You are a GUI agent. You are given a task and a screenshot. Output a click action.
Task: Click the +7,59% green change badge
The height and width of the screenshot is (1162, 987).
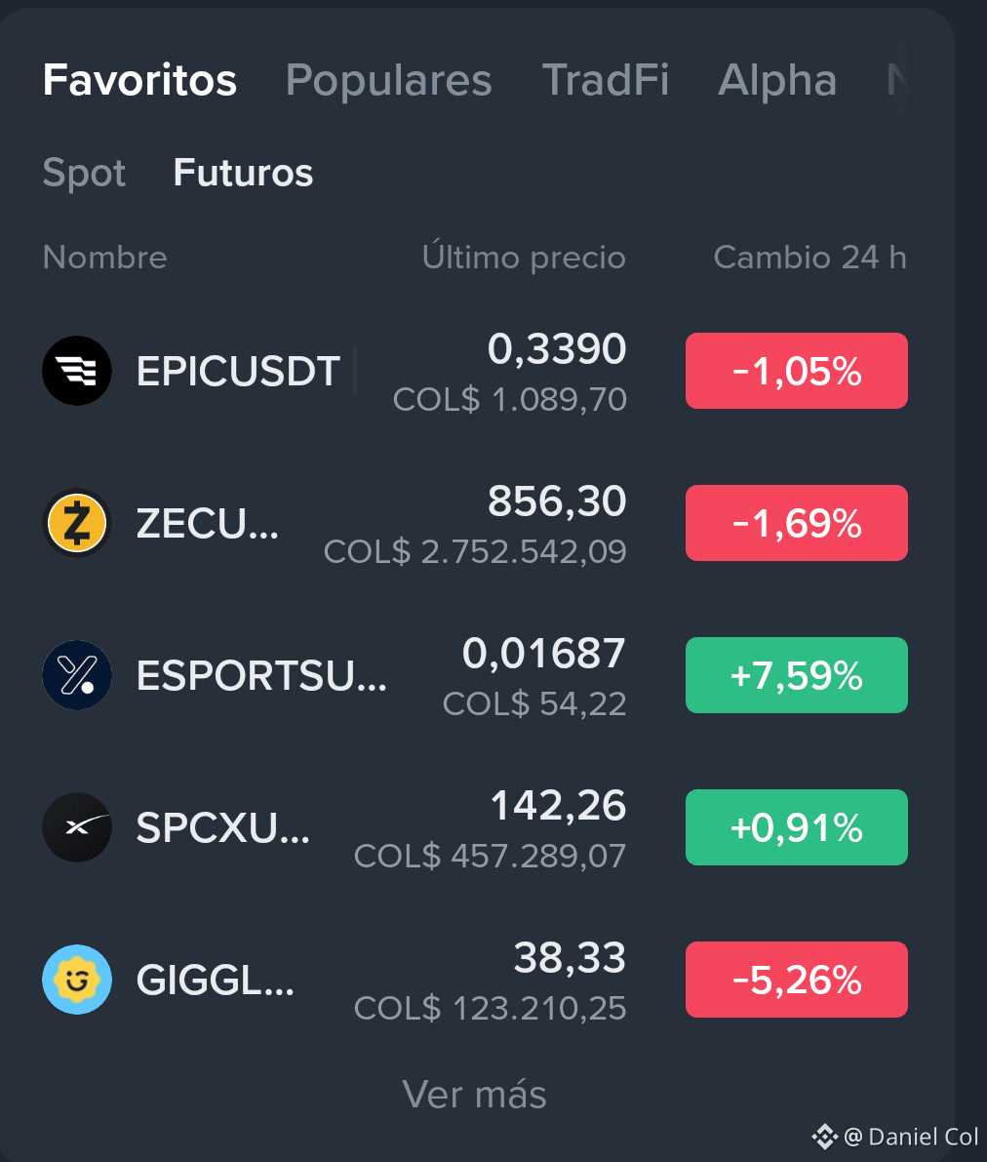[x=797, y=675]
